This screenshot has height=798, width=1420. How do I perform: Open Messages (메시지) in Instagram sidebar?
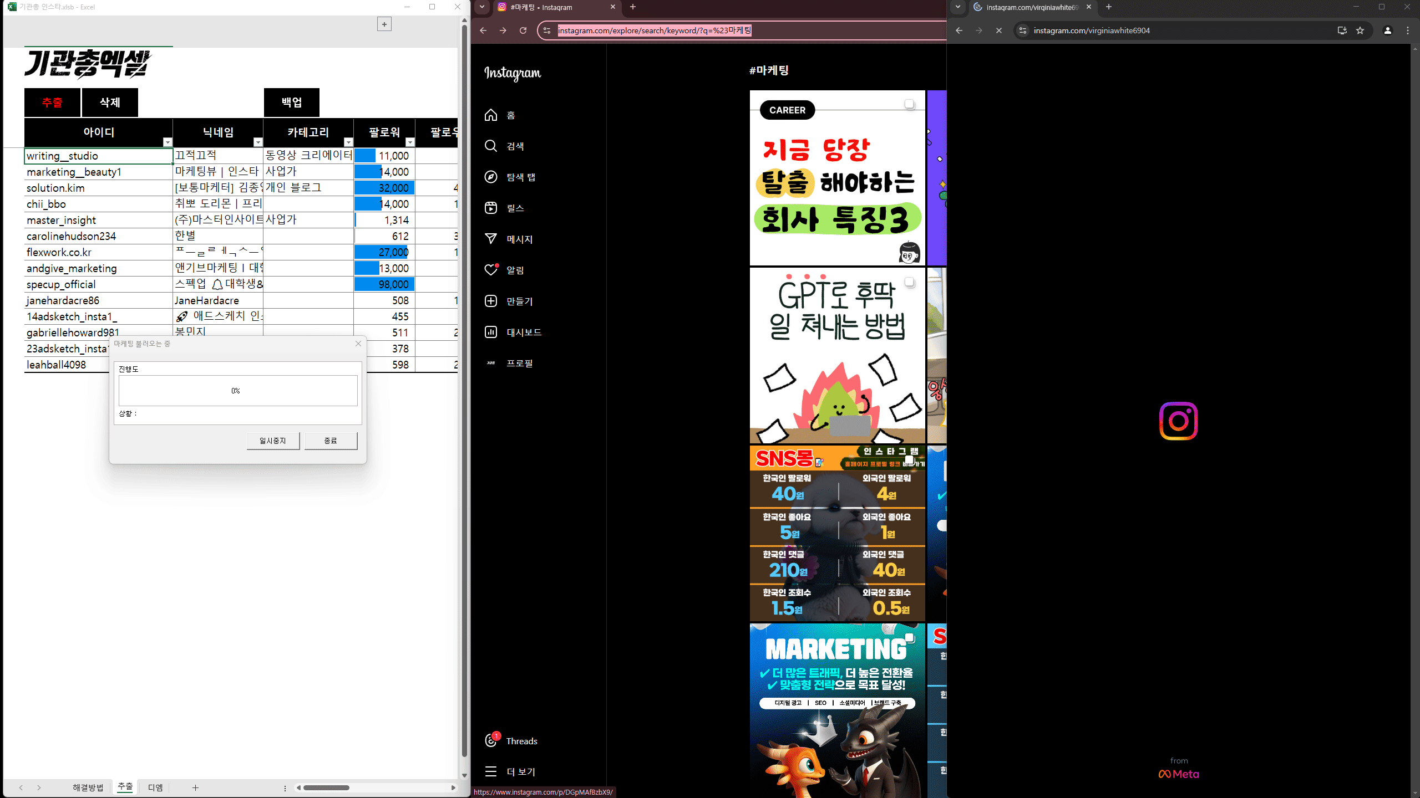509,239
